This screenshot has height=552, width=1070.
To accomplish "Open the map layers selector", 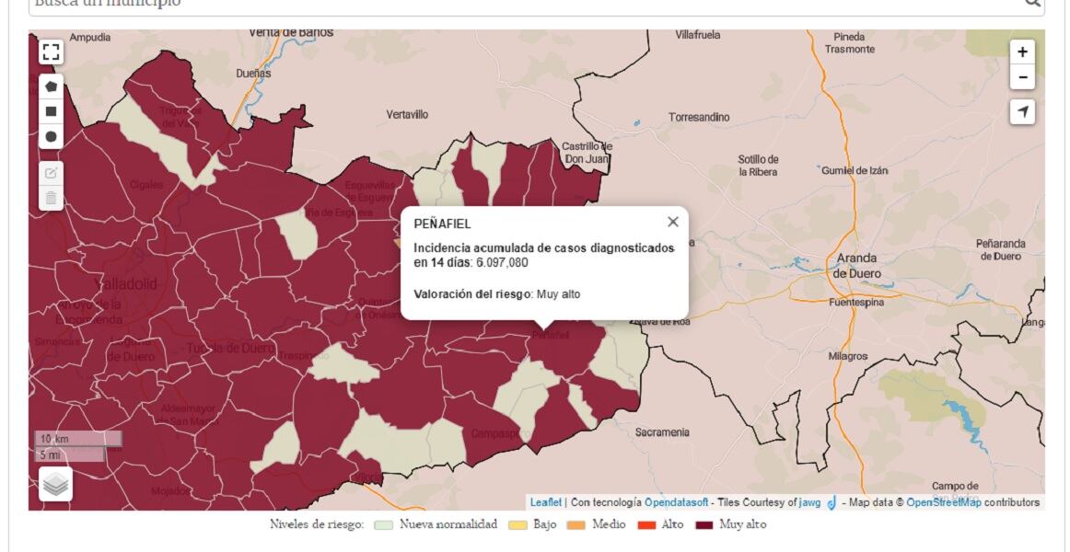I will (55, 483).
